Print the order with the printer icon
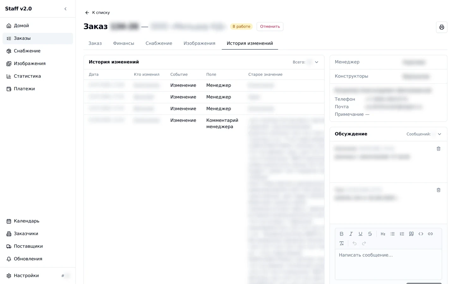 [x=442, y=27]
